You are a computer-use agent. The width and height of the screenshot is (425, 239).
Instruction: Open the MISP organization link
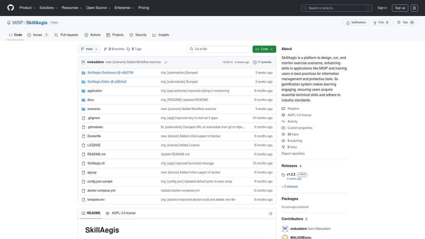[18, 23]
